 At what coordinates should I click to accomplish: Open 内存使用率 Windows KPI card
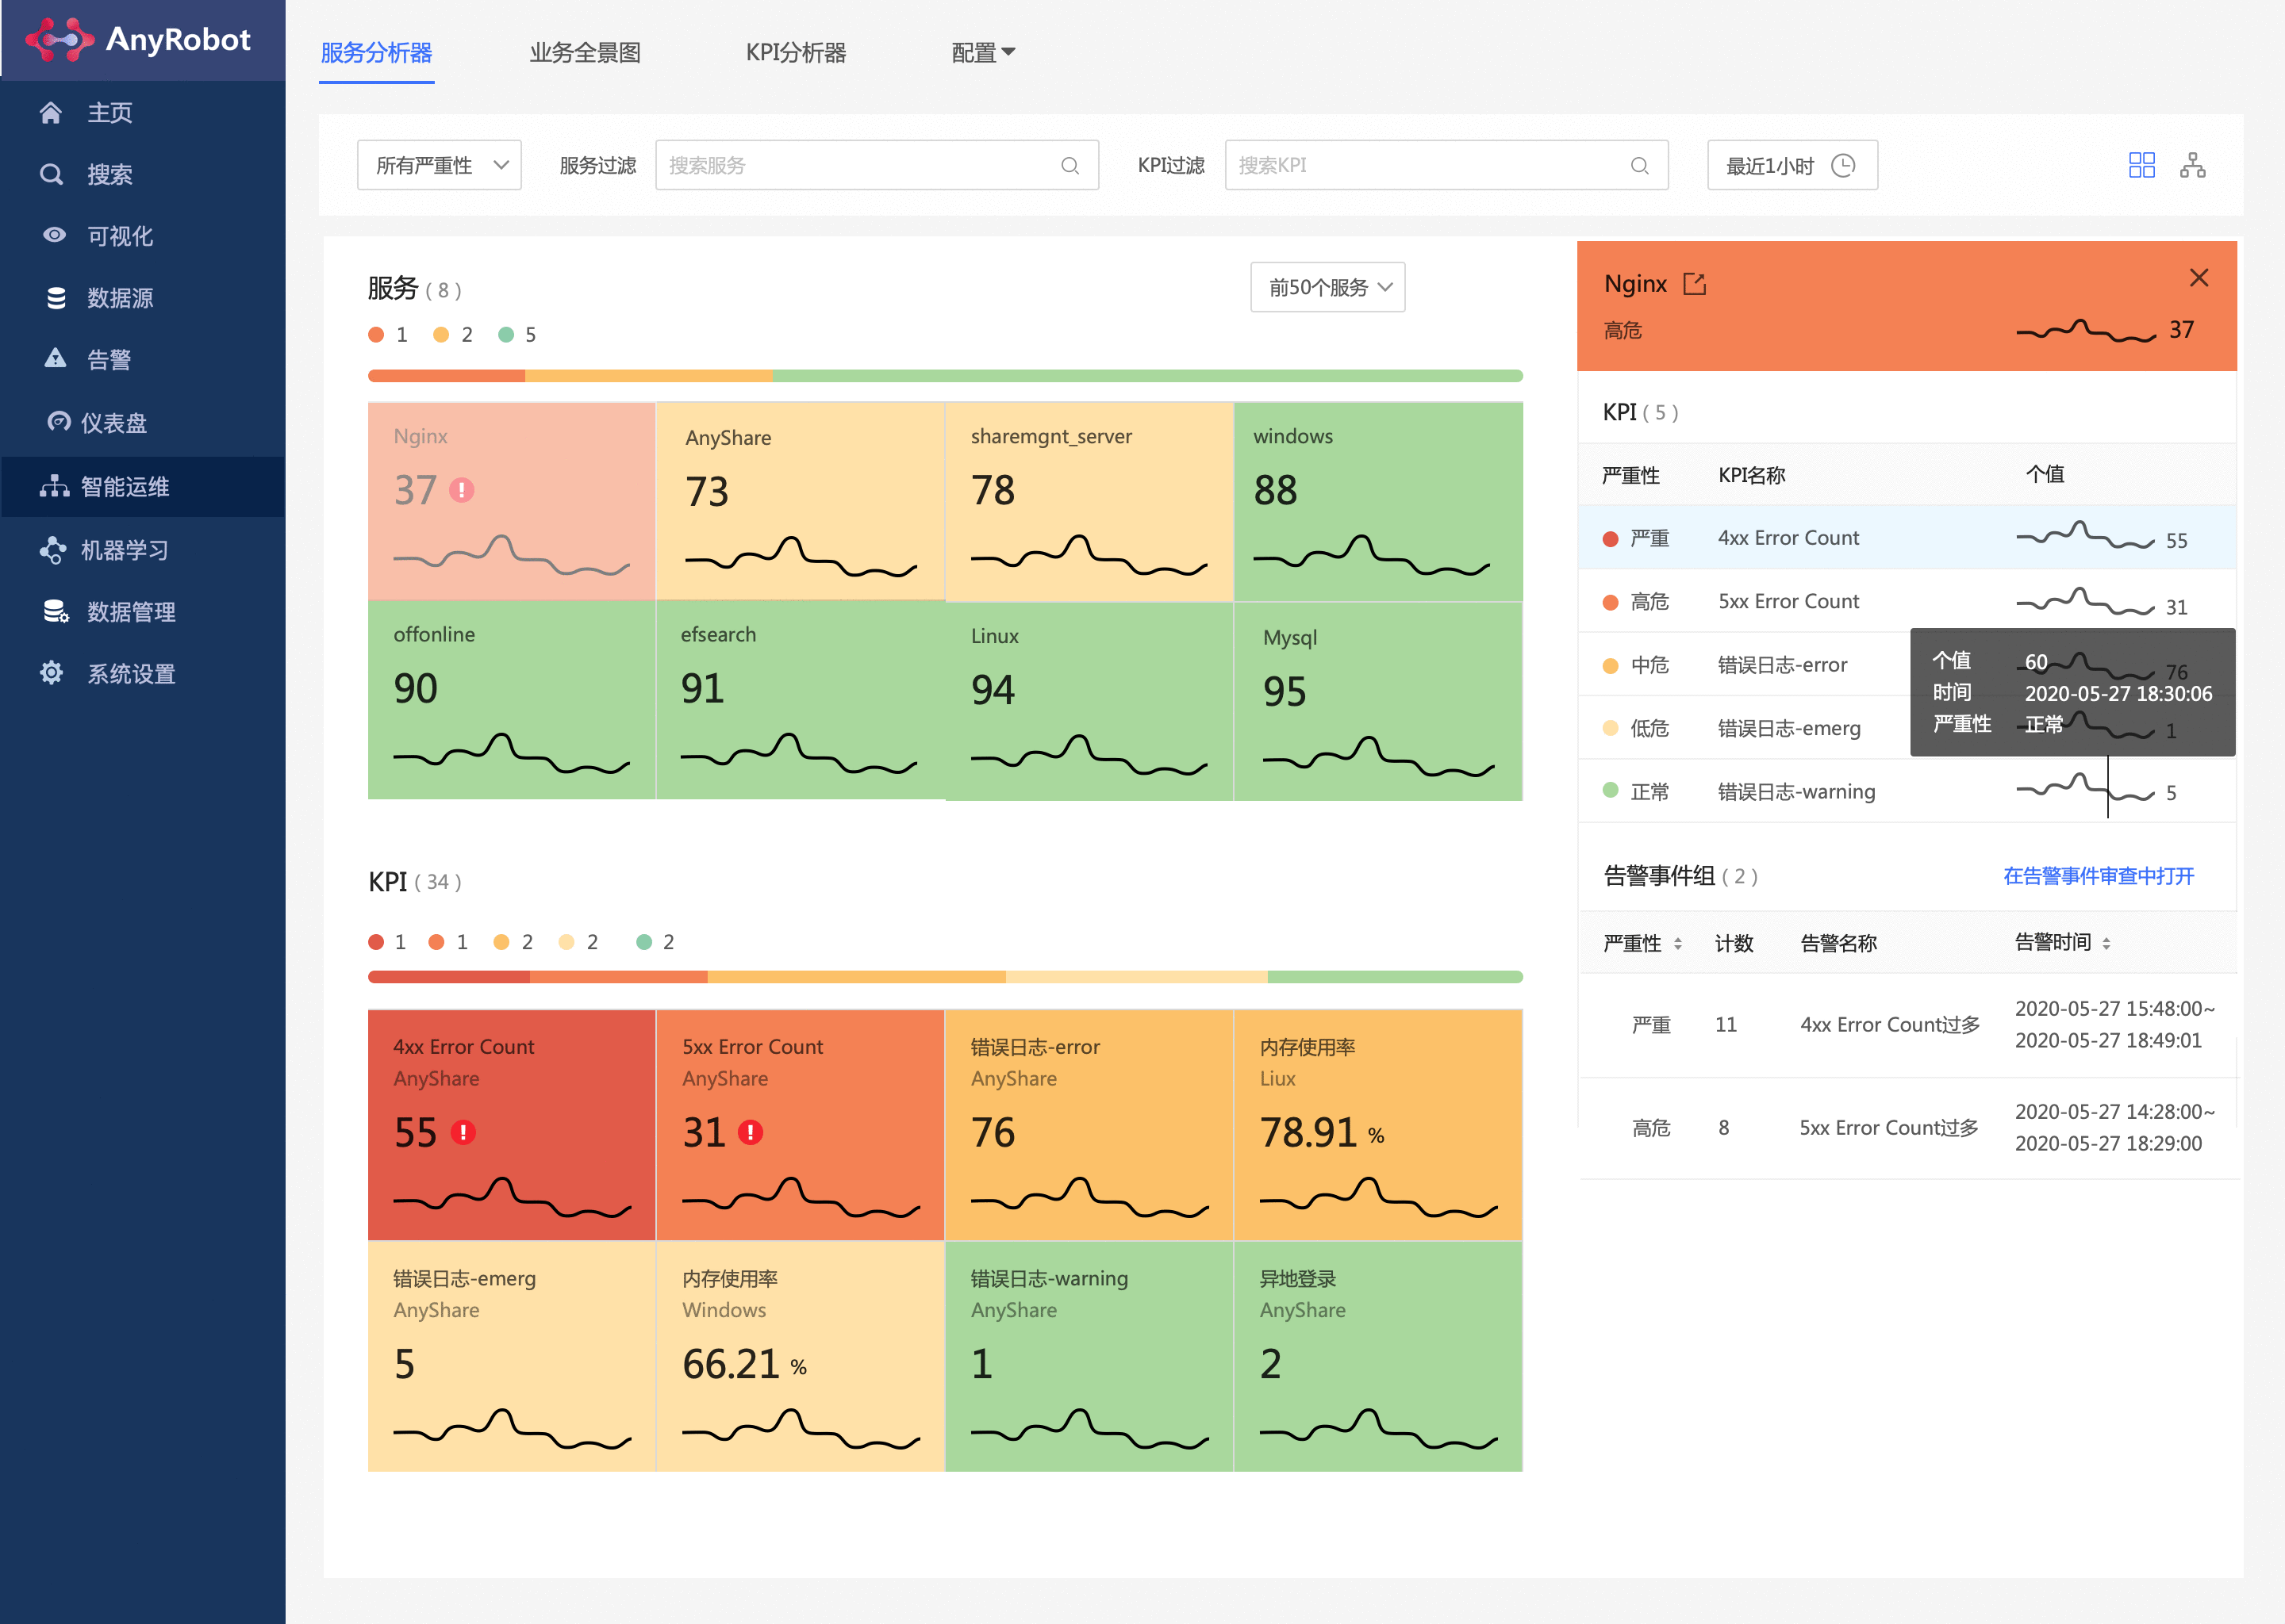[801, 1356]
